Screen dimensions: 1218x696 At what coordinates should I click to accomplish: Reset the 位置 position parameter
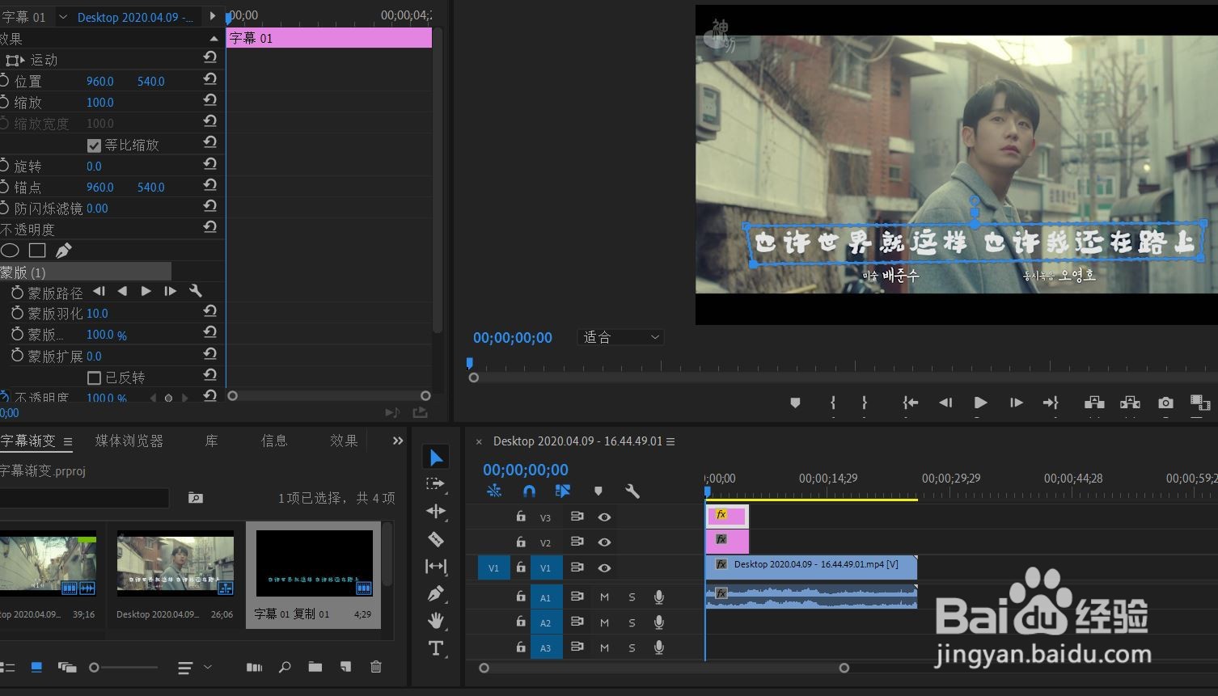pyautogui.click(x=210, y=79)
